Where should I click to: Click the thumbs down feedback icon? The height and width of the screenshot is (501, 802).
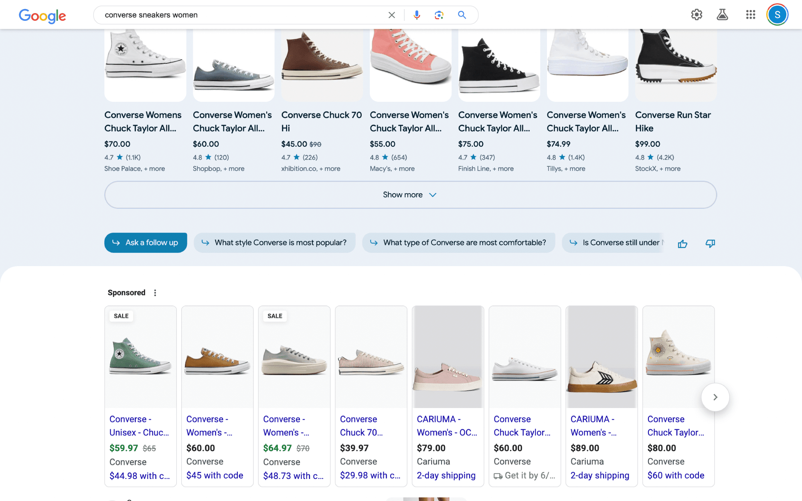[x=710, y=242]
